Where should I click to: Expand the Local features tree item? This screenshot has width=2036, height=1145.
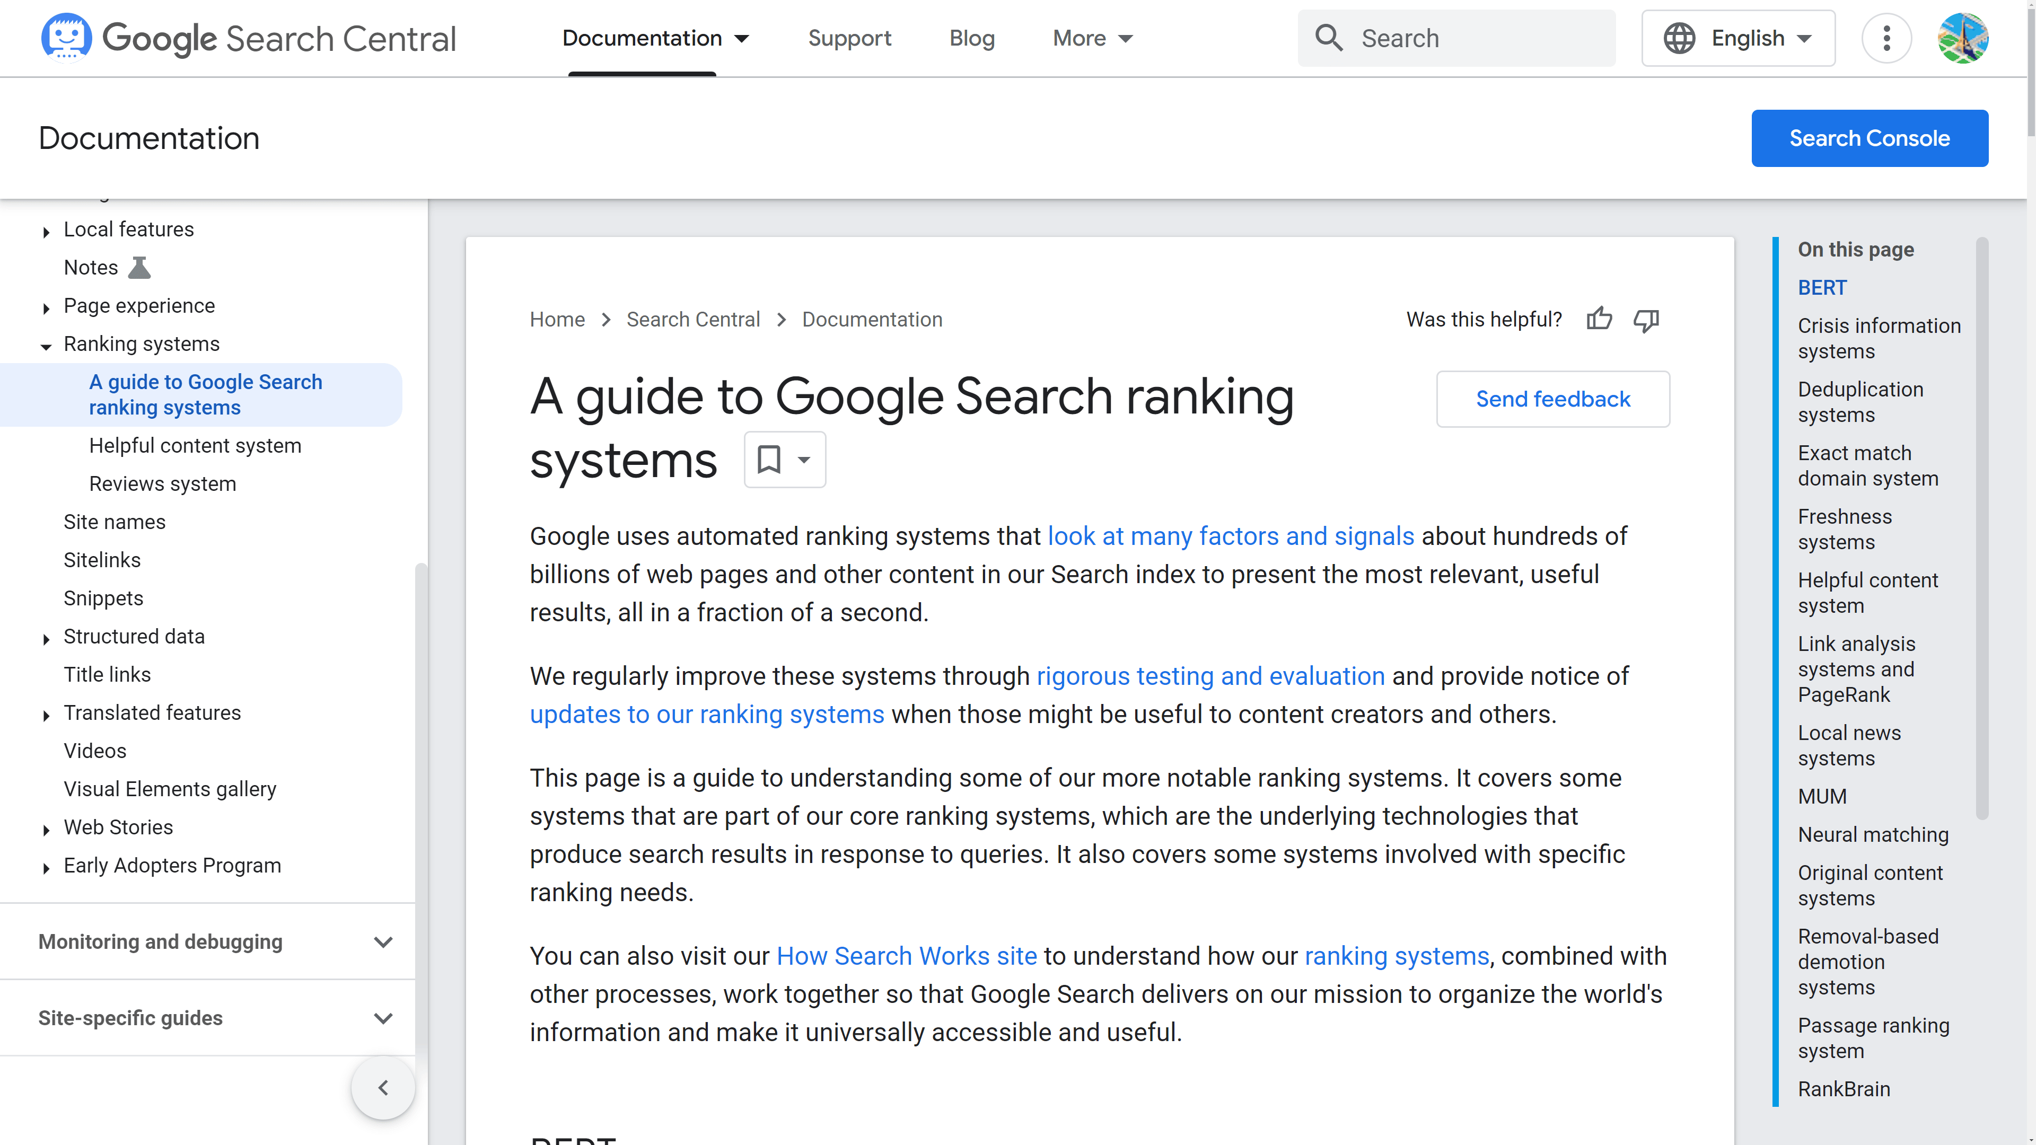(46, 232)
